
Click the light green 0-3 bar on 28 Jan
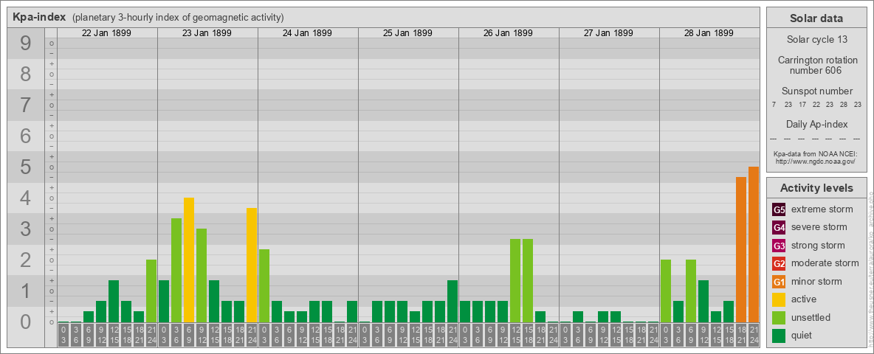pyautogui.click(x=666, y=291)
